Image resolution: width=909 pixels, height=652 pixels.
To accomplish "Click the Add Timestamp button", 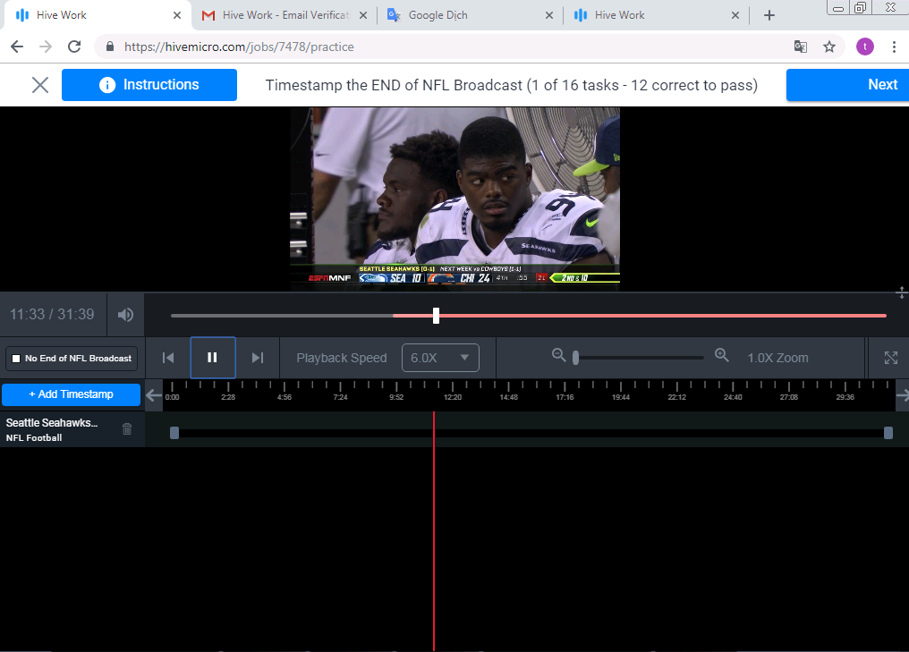I will [71, 394].
